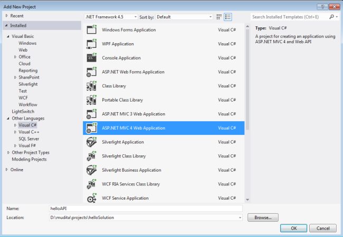Select the Workflow category
This screenshot has width=343, height=237.
28,104
